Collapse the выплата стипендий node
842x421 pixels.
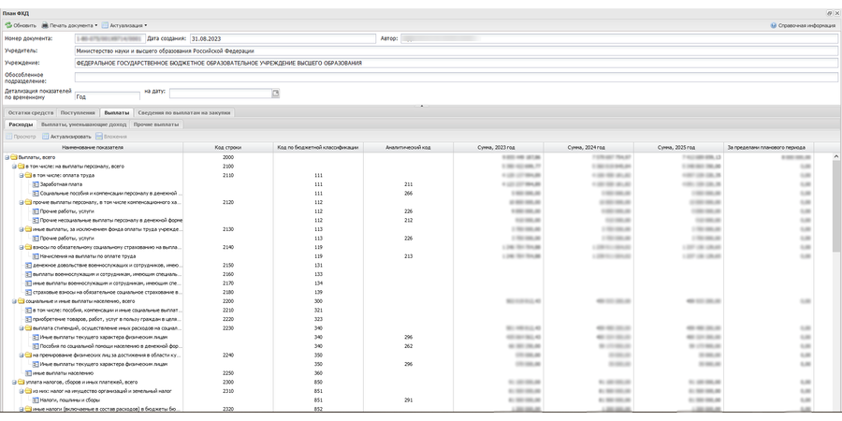22,328
